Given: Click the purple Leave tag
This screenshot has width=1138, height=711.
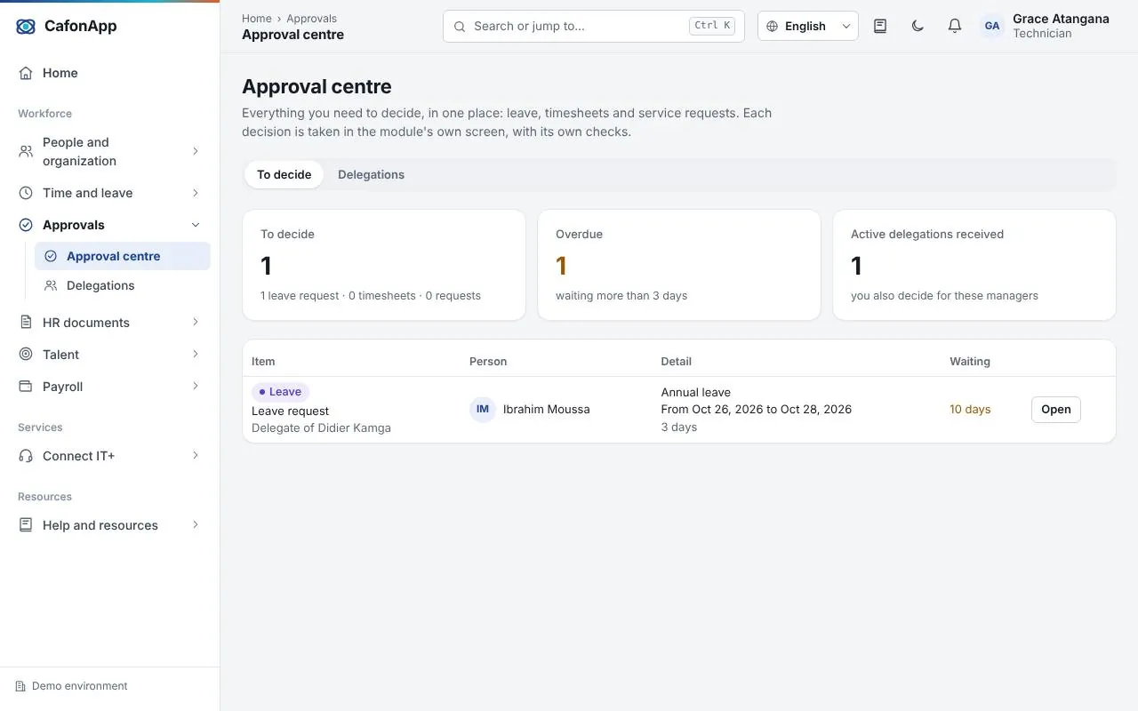Looking at the screenshot, I should coord(280,392).
